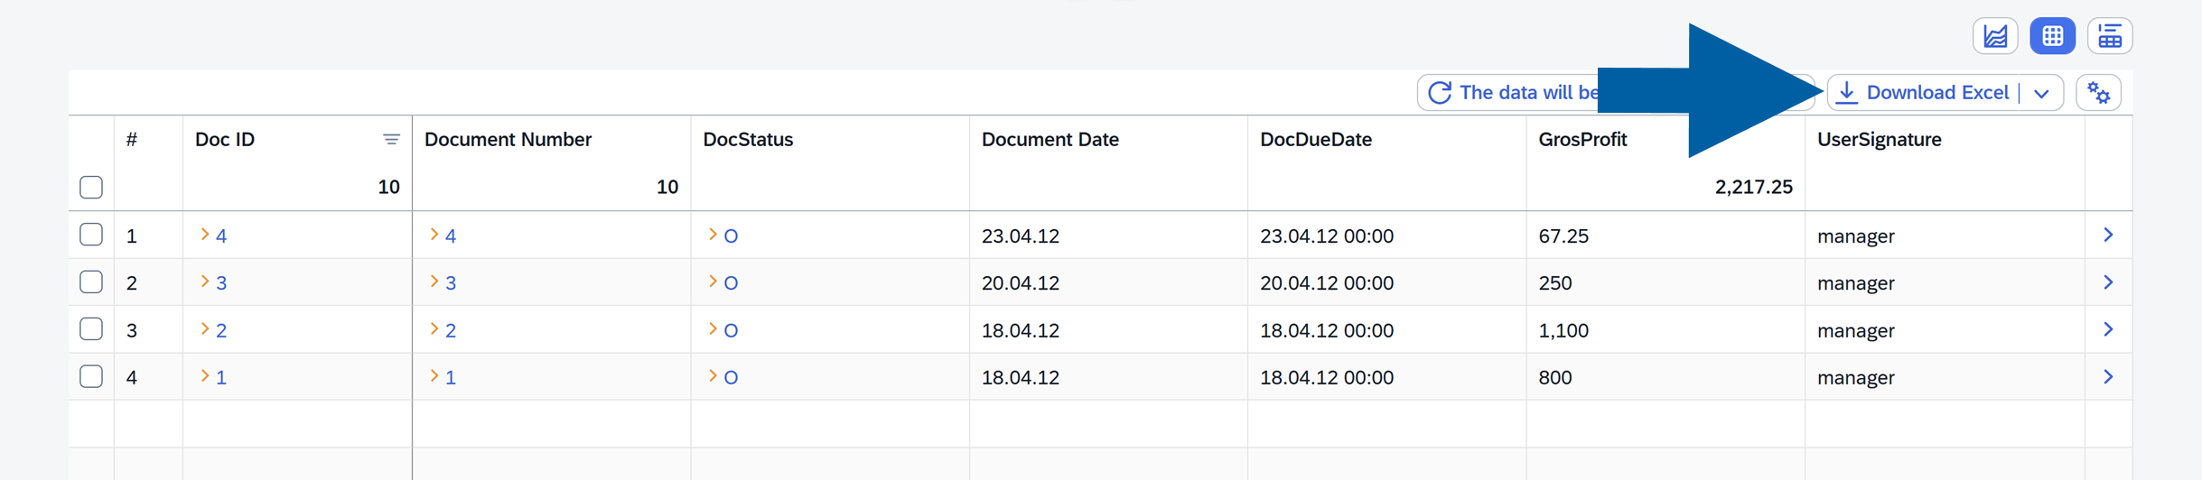Select GrosProfit value 1,100
The width and height of the screenshot is (2202, 480).
pos(1563,330)
